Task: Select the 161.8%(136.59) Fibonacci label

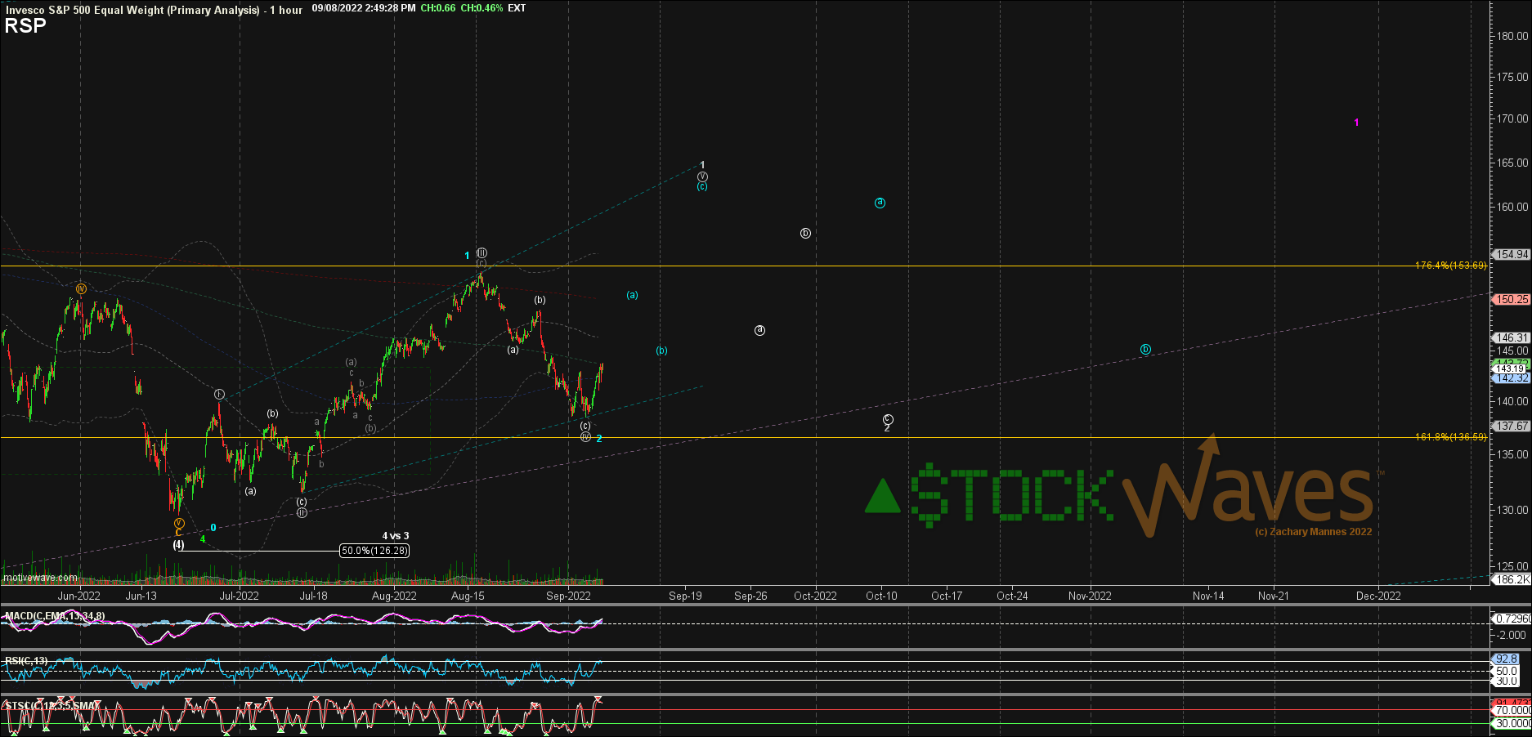Action: pyautogui.click(x=1450, y=437)
